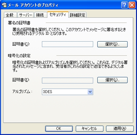The height and width of the screenshot is (135, 137).
Task: Click the mail envelope icon in title bar
Action: pyautogui.click(x=4, y=5)
